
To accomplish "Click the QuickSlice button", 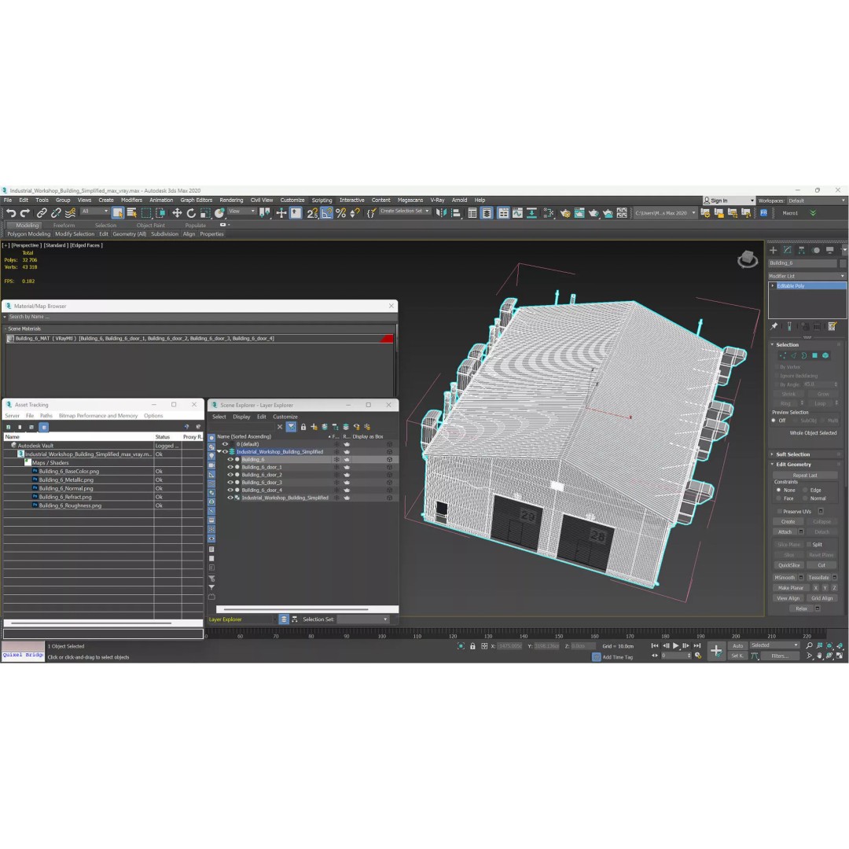I will click(x=789, y=565).
